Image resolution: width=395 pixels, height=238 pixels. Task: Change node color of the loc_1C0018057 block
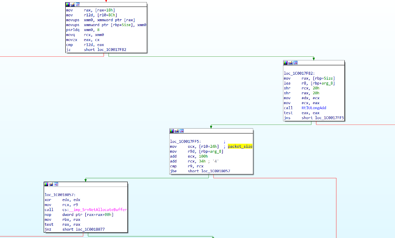pyautogui.click(x=47, y=184)
